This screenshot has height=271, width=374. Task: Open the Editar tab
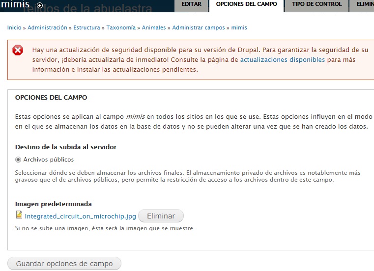(x=191, y=5)
